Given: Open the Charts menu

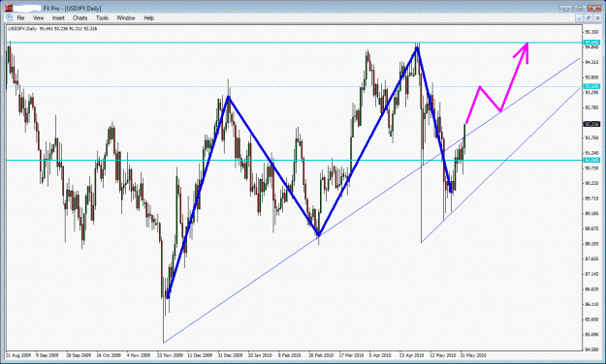Looking at the screenshot, I should (80, 17).
